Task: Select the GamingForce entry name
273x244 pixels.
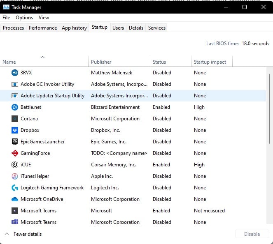Action: 35,153
